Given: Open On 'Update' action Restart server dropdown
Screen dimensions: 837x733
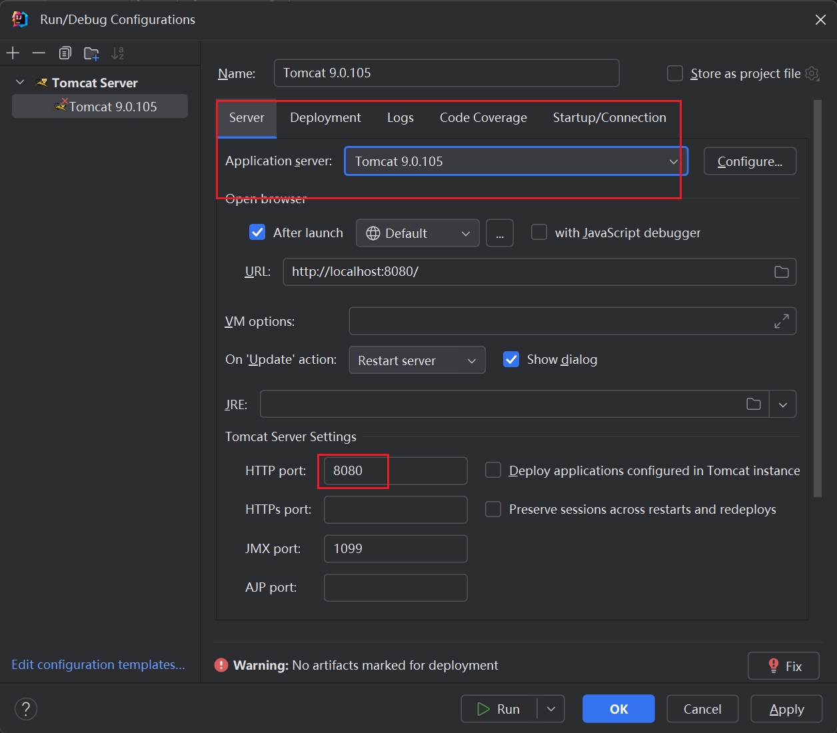Looking at the screenshot, I should click(x=417, y=360).
